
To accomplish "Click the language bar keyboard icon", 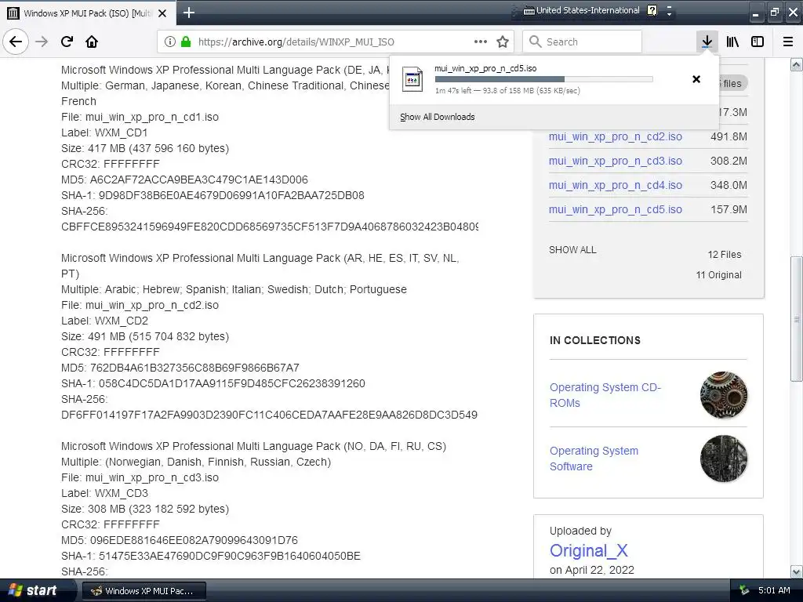I will click(529, 11).
